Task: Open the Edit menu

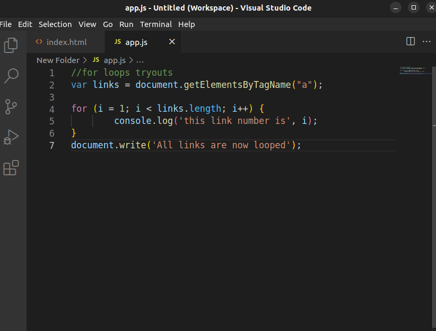Action: (25, 24)
